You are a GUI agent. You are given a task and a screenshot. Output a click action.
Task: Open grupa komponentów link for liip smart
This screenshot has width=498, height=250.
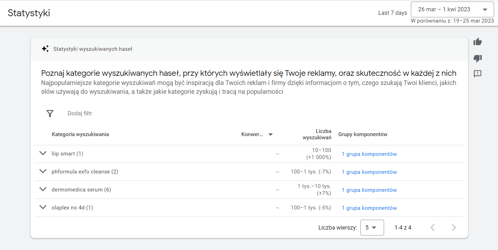(x=369, y=154)
